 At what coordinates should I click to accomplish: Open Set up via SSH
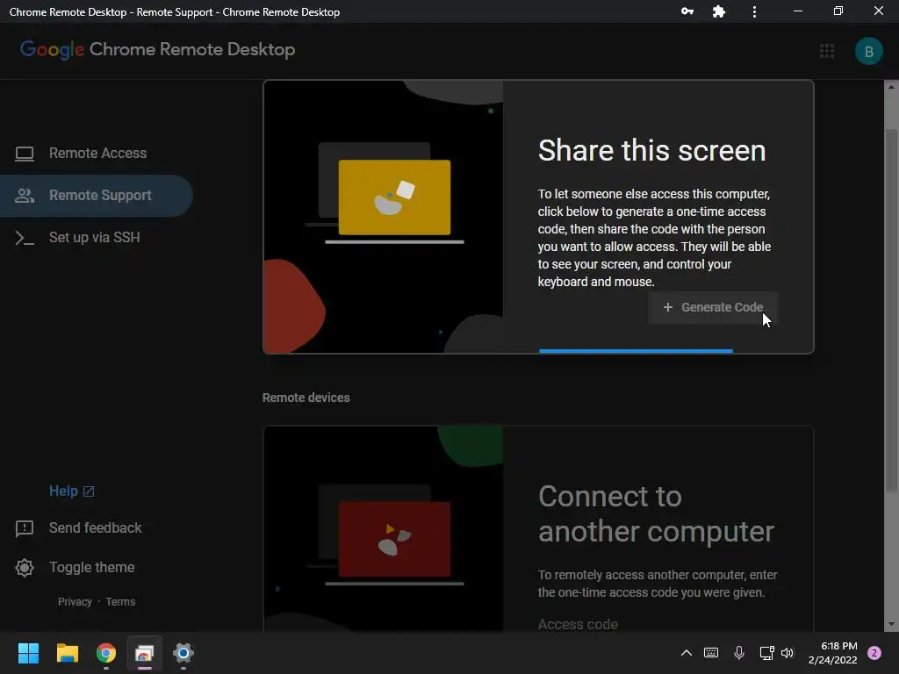tap(97, 237)
